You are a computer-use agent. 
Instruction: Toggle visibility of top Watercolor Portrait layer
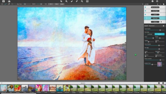[x=145, y=7]
